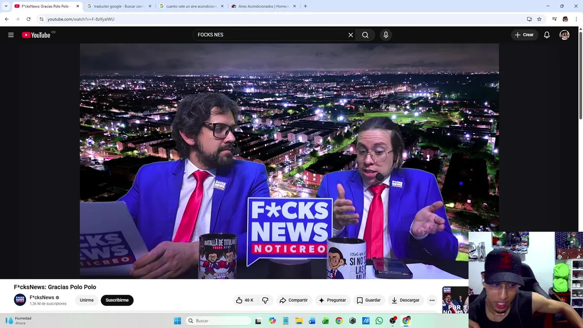Click the Unirme membership button
The width and height of the screenshot is (583, 328).
pyautogui.click(x=87, y=300)
